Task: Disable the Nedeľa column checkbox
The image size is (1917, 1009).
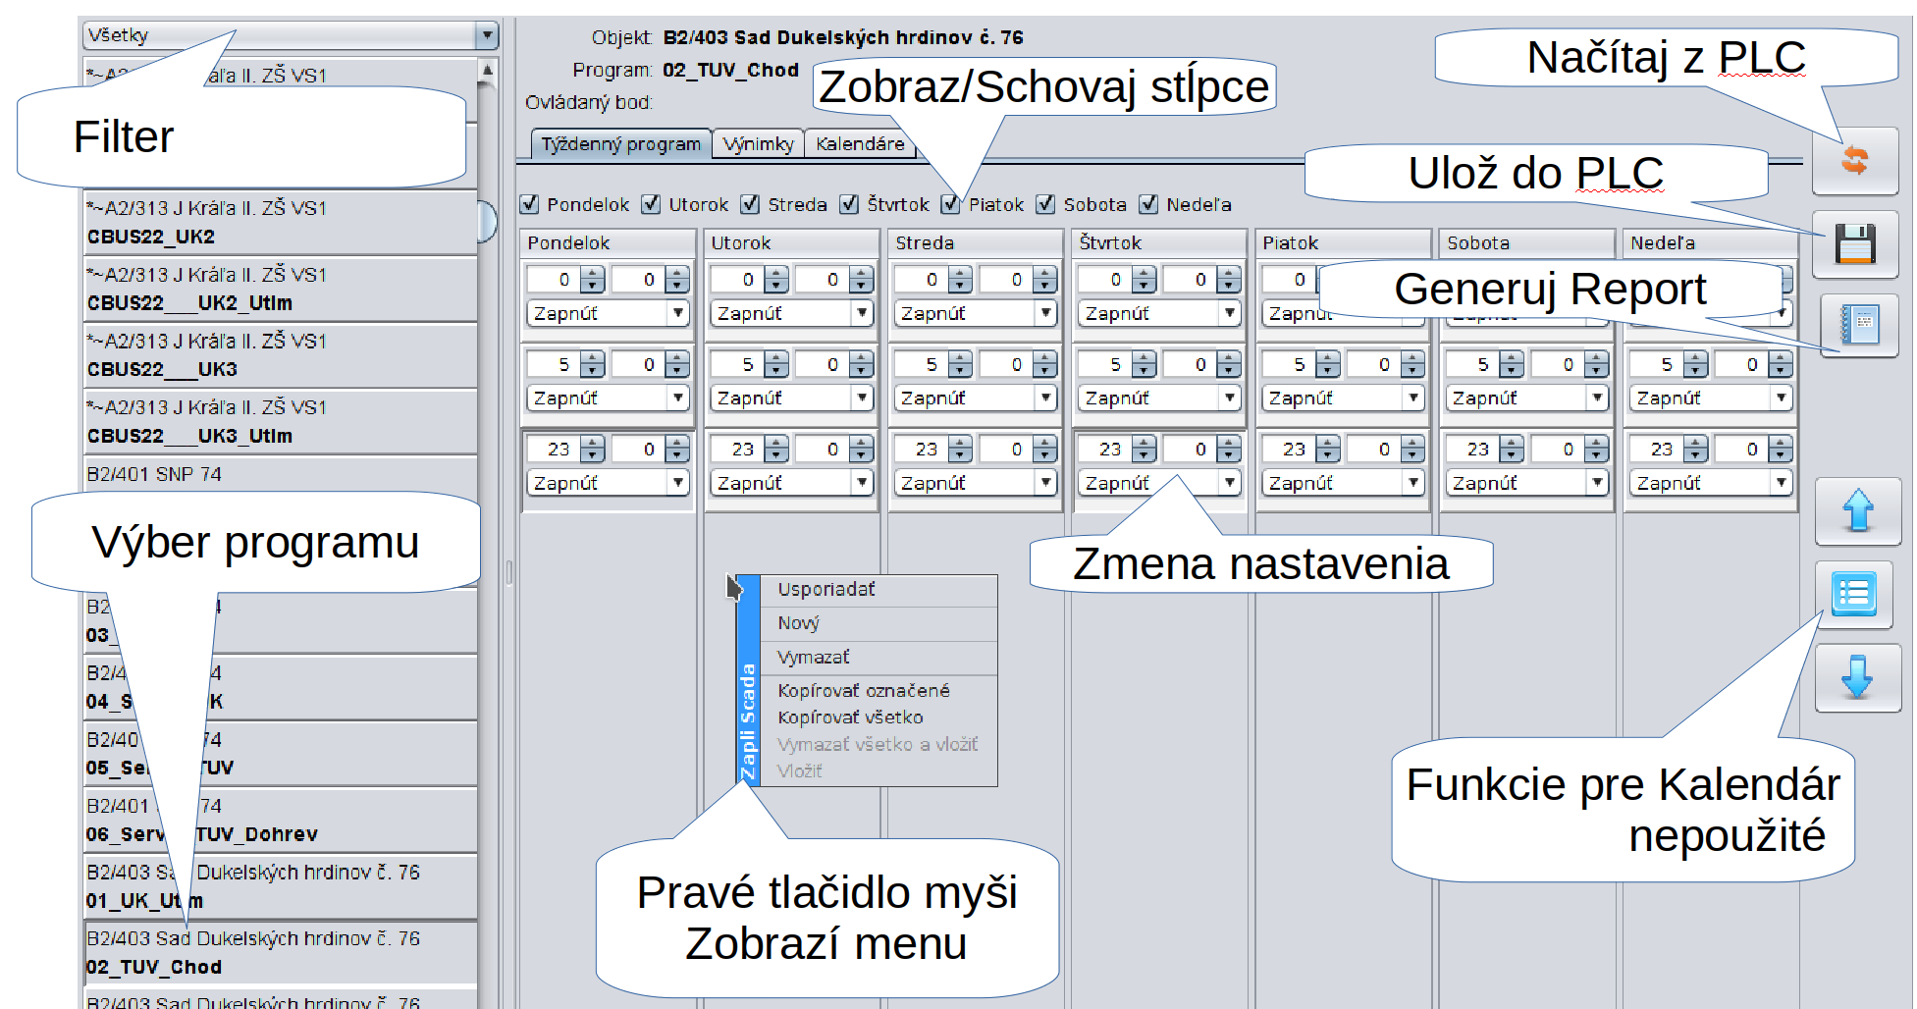Action: (1148, 204)
